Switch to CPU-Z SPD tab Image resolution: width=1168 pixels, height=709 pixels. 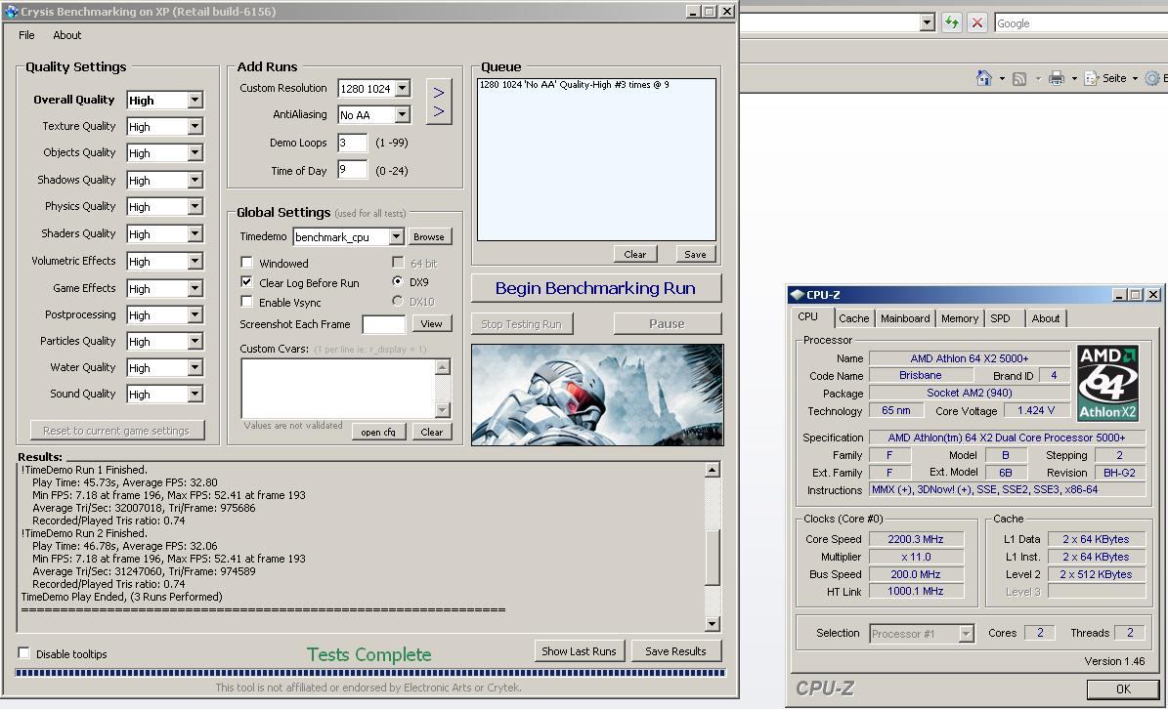(1001, 318)
